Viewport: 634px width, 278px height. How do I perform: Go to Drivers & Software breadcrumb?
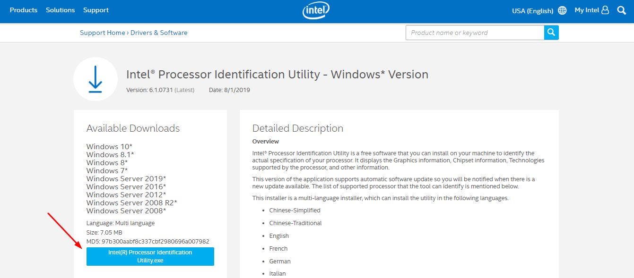pos(159,33)
